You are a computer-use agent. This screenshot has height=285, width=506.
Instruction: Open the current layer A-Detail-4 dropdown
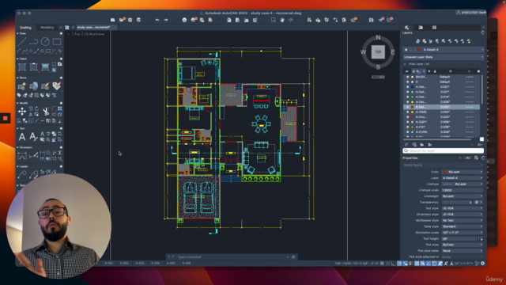444,50
